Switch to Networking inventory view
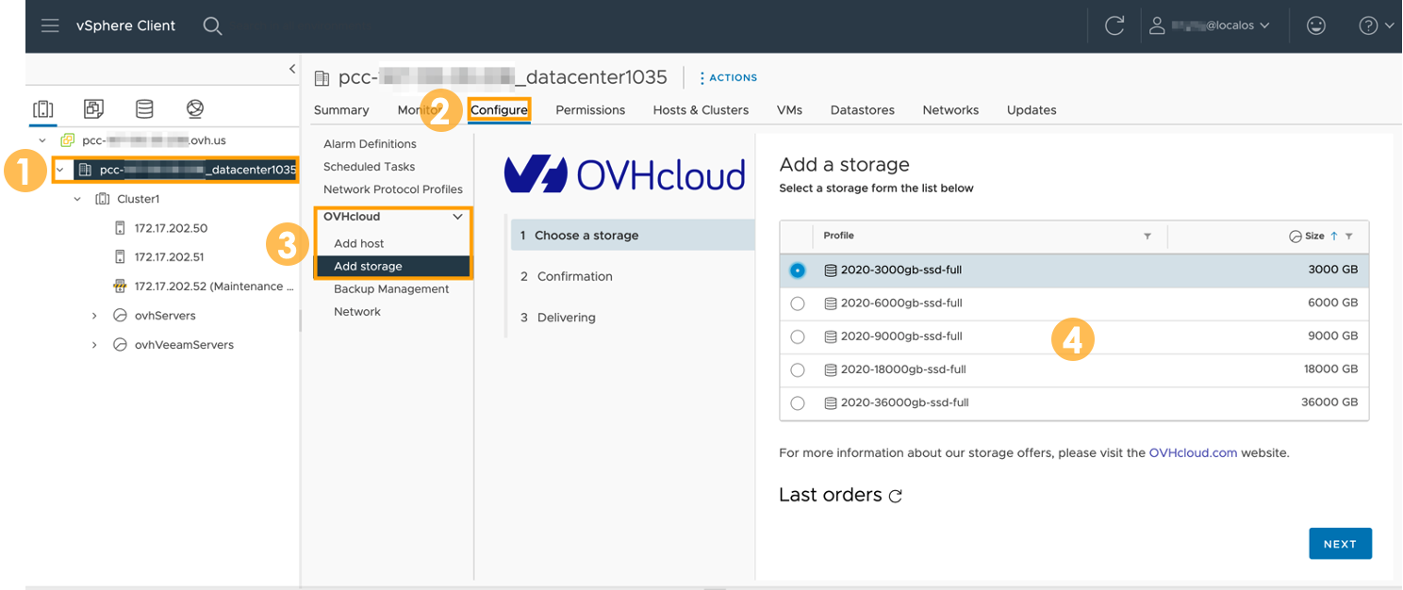This screenshot has height=590, width=1403. pyautogui.click(x=195, y=108)
